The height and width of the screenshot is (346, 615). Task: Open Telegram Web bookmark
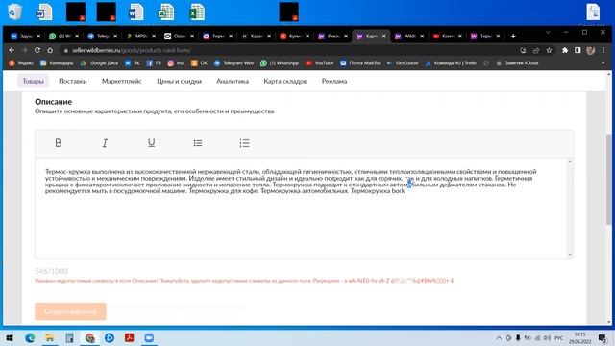234,63
